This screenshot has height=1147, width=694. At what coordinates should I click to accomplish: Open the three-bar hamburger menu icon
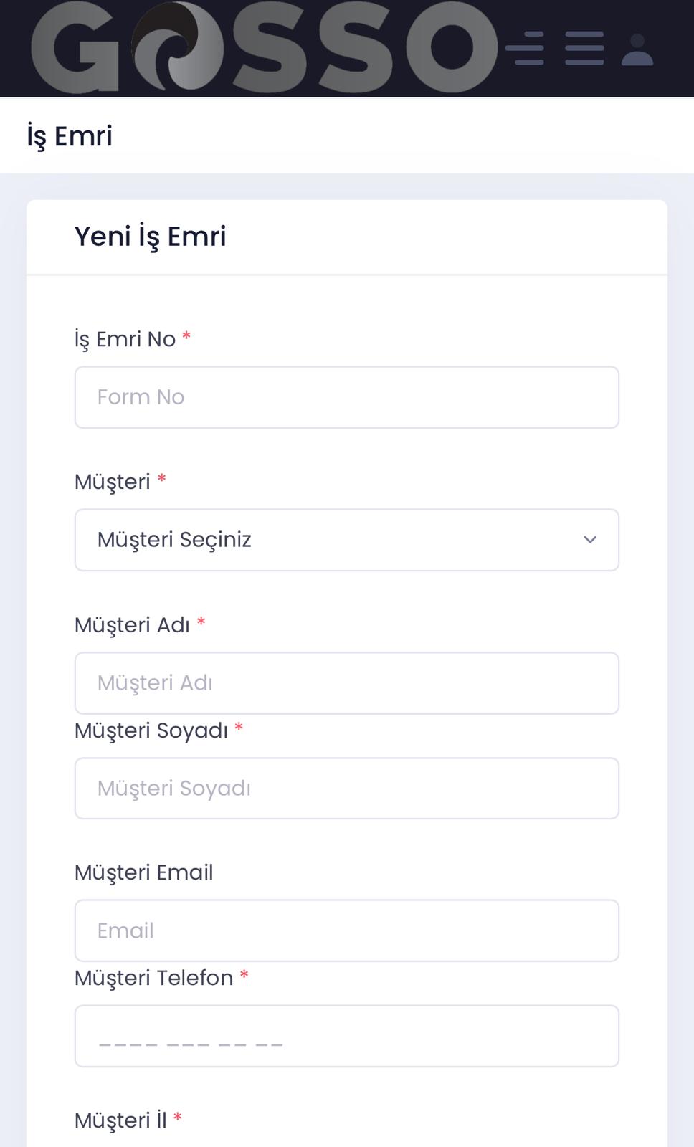coord(584,48)
